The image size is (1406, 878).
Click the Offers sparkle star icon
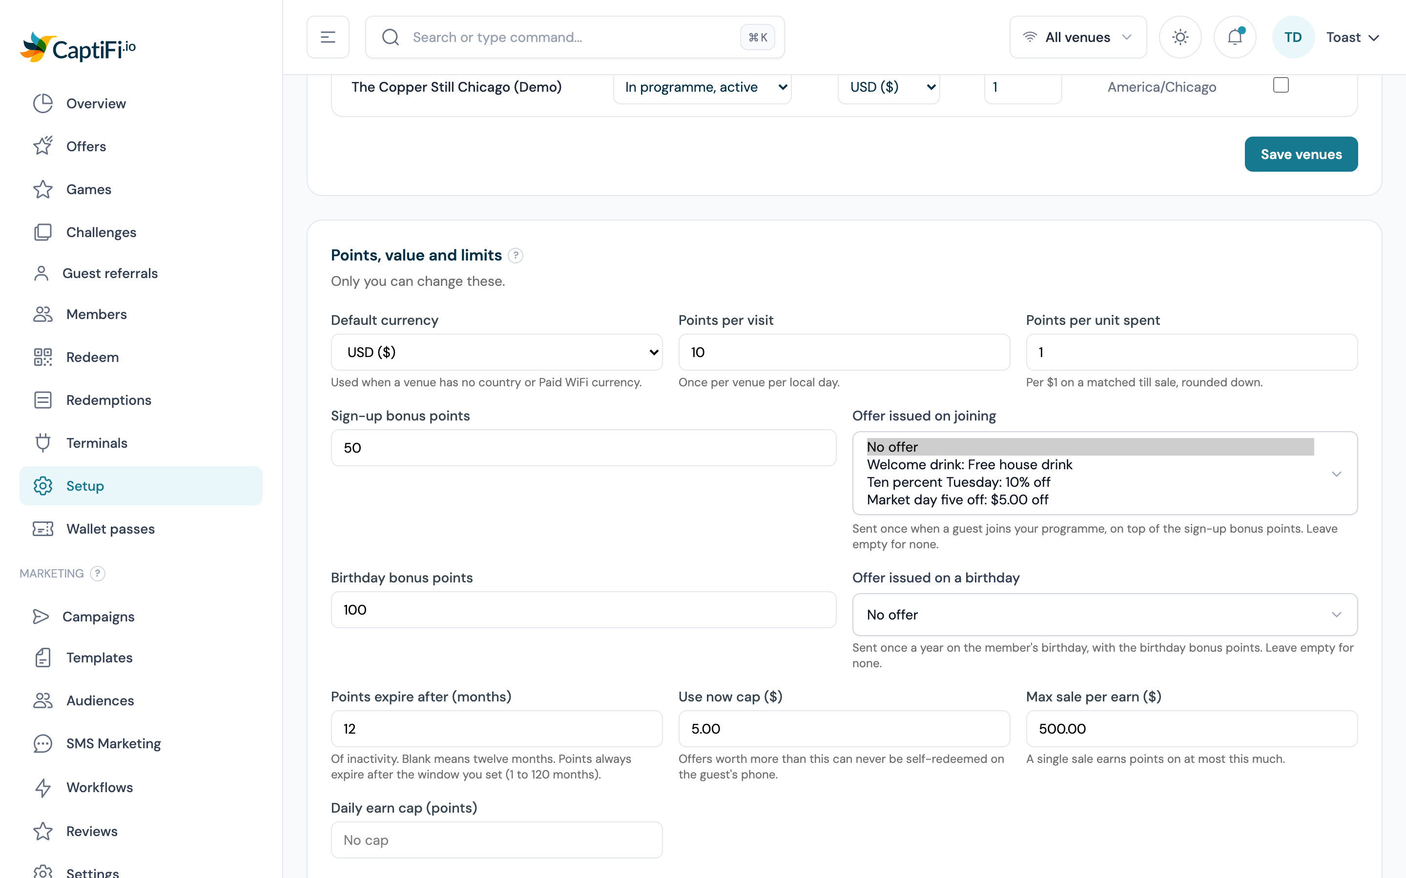[42, 146]
